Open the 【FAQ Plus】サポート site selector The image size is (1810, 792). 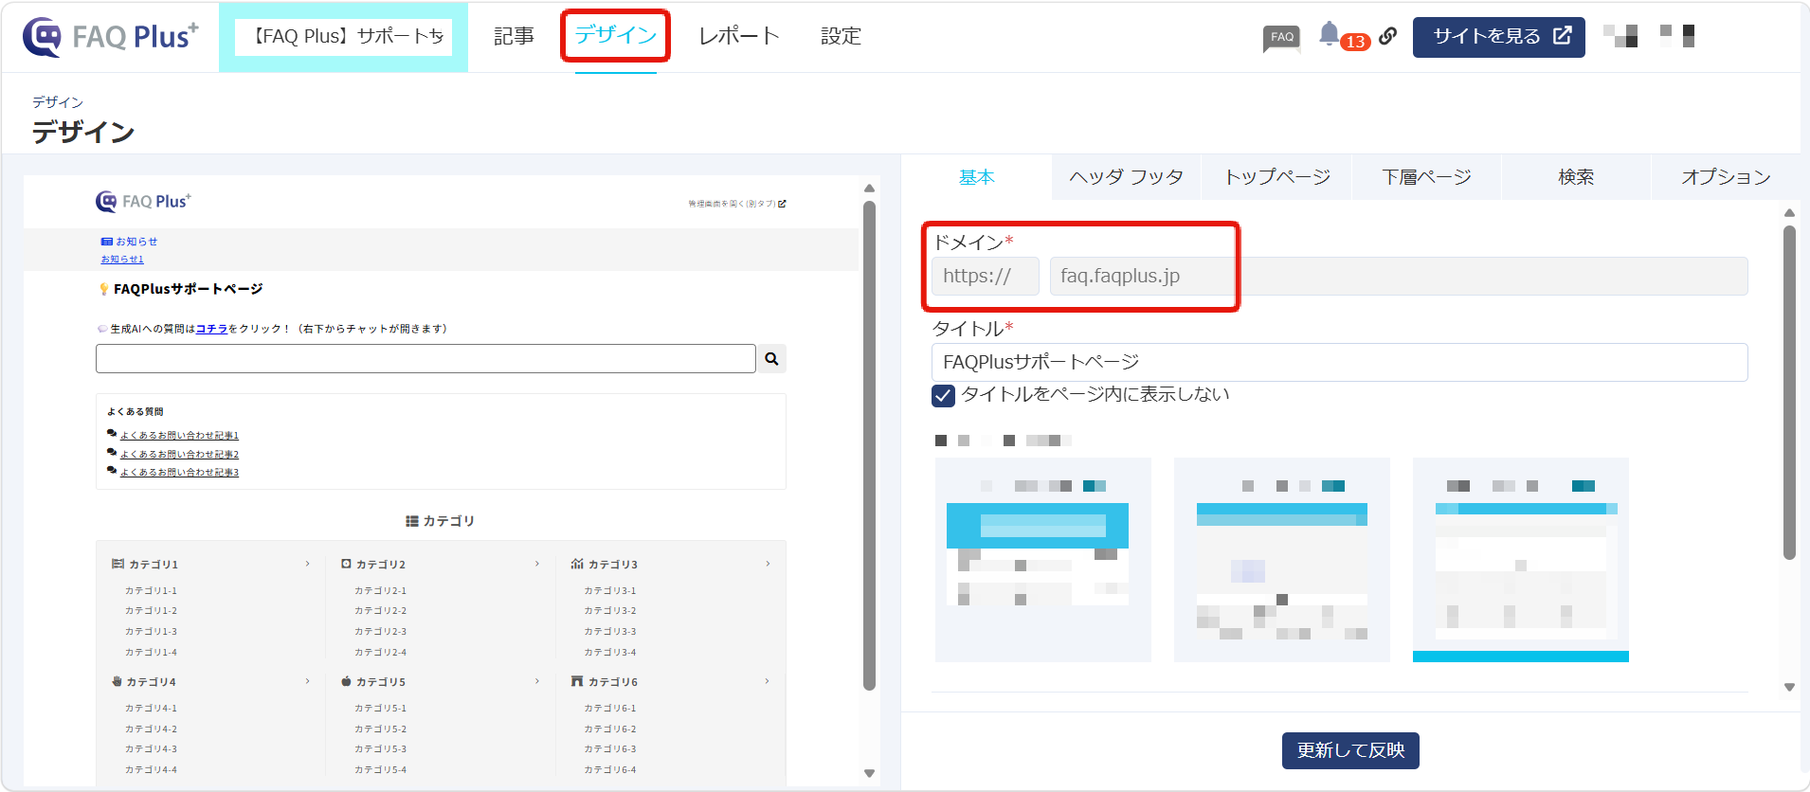pyautogui.click(x=344, y=37)
